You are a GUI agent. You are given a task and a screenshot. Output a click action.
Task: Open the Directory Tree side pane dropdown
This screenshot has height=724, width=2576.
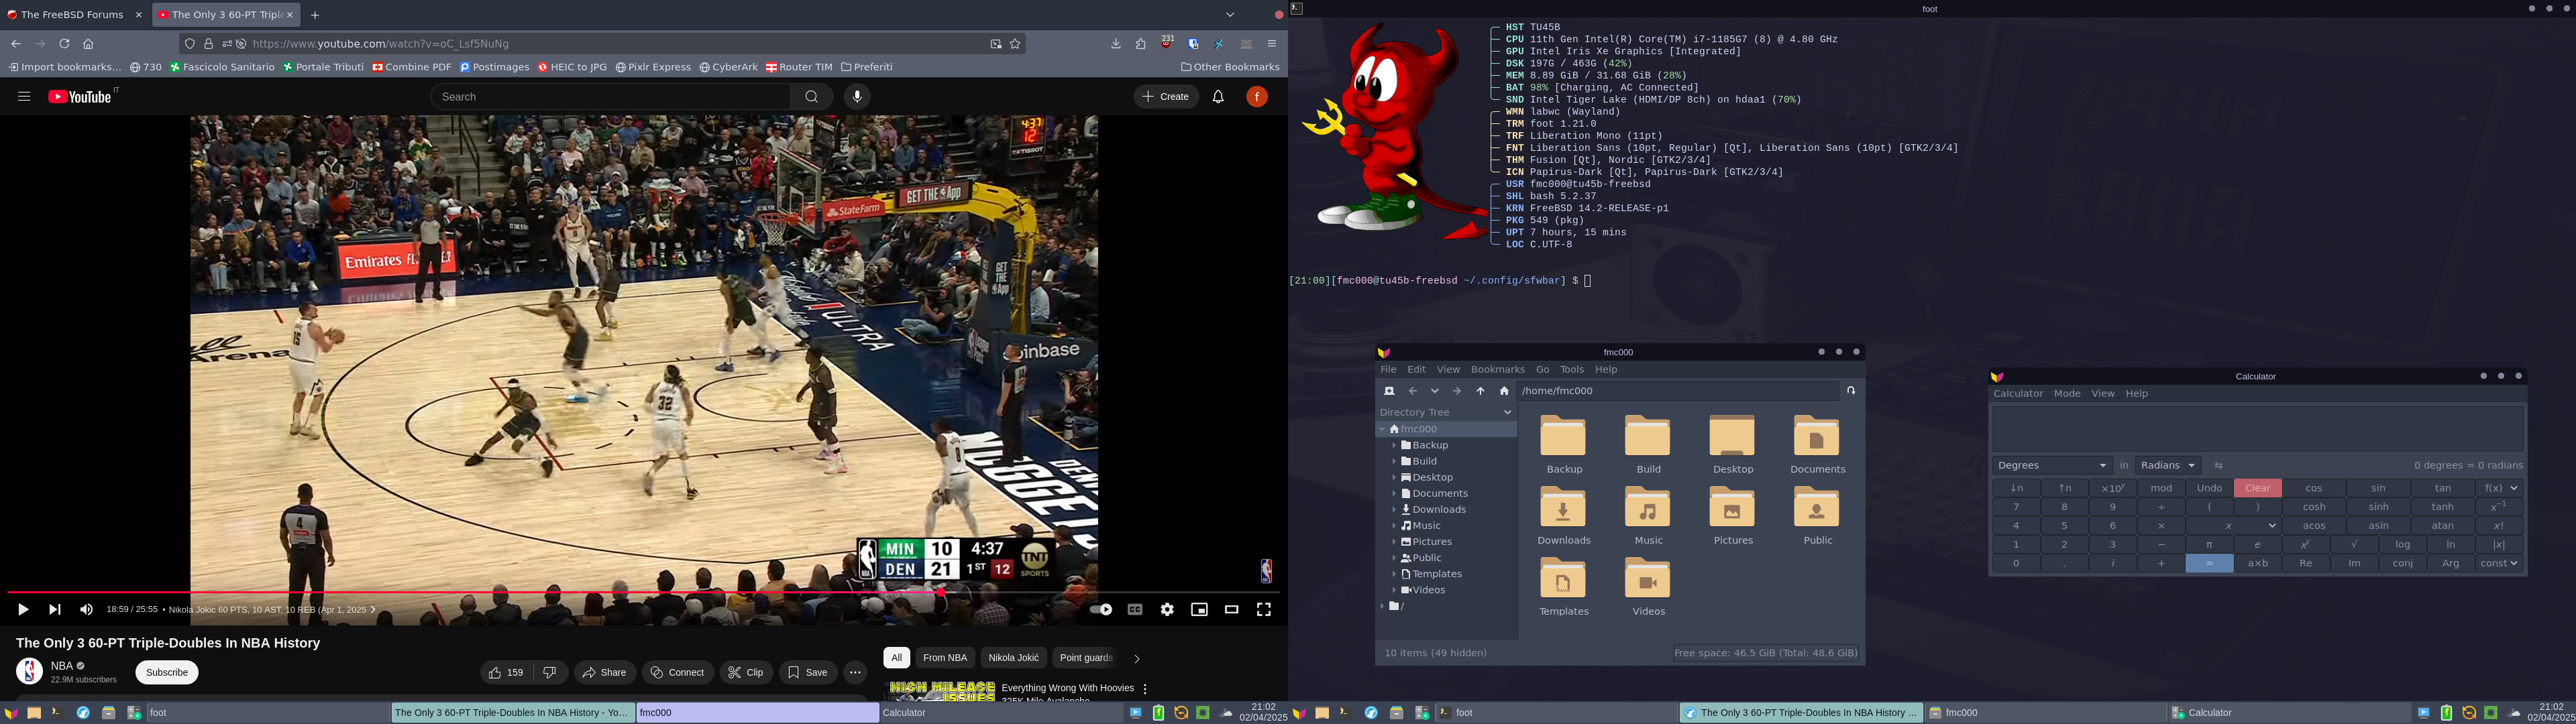click(x=1507, y=412)
